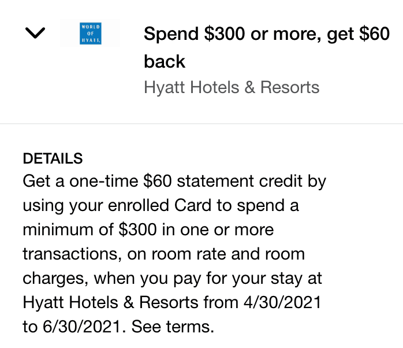This screenshot has height=348, width=403.
Task: Click the 'using your enrolled Card' line
Action: click(161, 206)
